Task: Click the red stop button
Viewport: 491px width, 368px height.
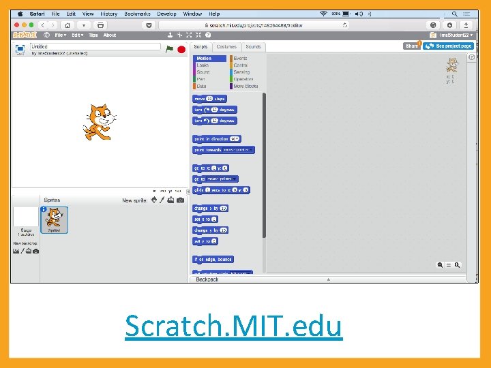Action: (x=181, y=50)
